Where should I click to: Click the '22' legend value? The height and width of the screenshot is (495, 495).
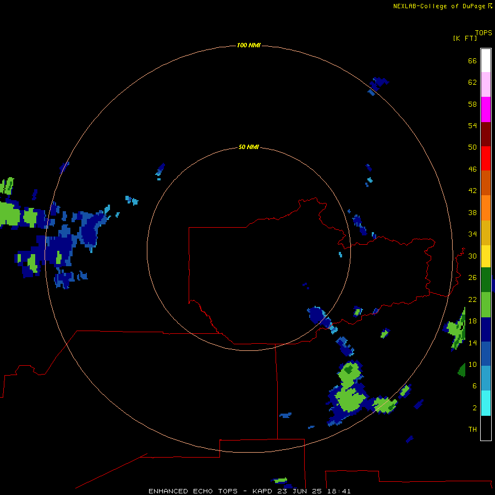[472, 299]
